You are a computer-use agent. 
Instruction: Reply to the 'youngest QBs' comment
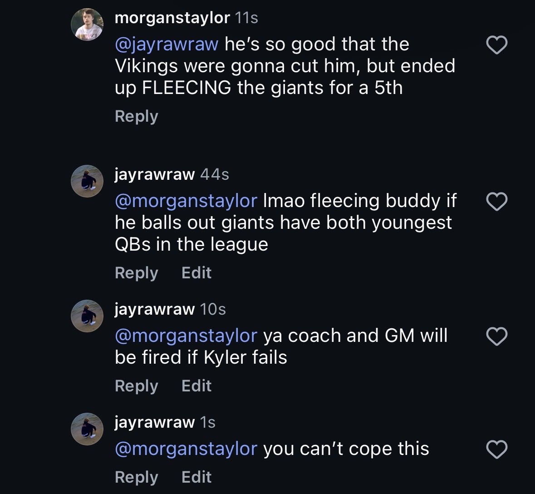pyautogui.click(x=137, y=273)
